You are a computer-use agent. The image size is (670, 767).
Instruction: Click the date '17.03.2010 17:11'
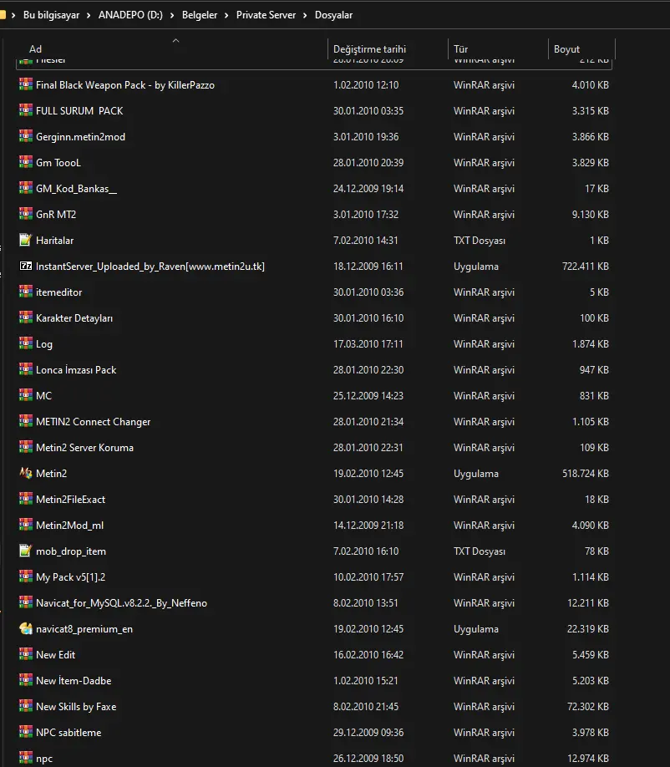pos(368,344)
